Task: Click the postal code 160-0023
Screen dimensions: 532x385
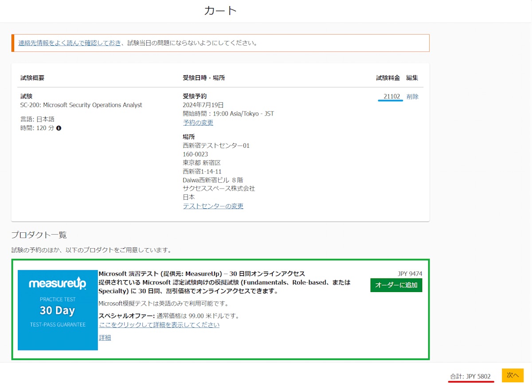Action: [196, 154]
